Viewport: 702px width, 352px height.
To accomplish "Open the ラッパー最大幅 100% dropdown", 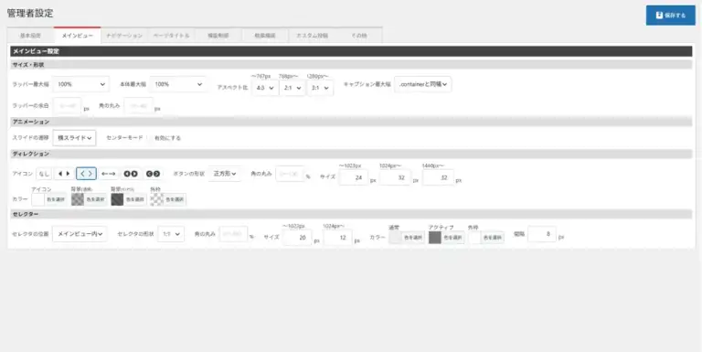I will (x=81, y=84).
